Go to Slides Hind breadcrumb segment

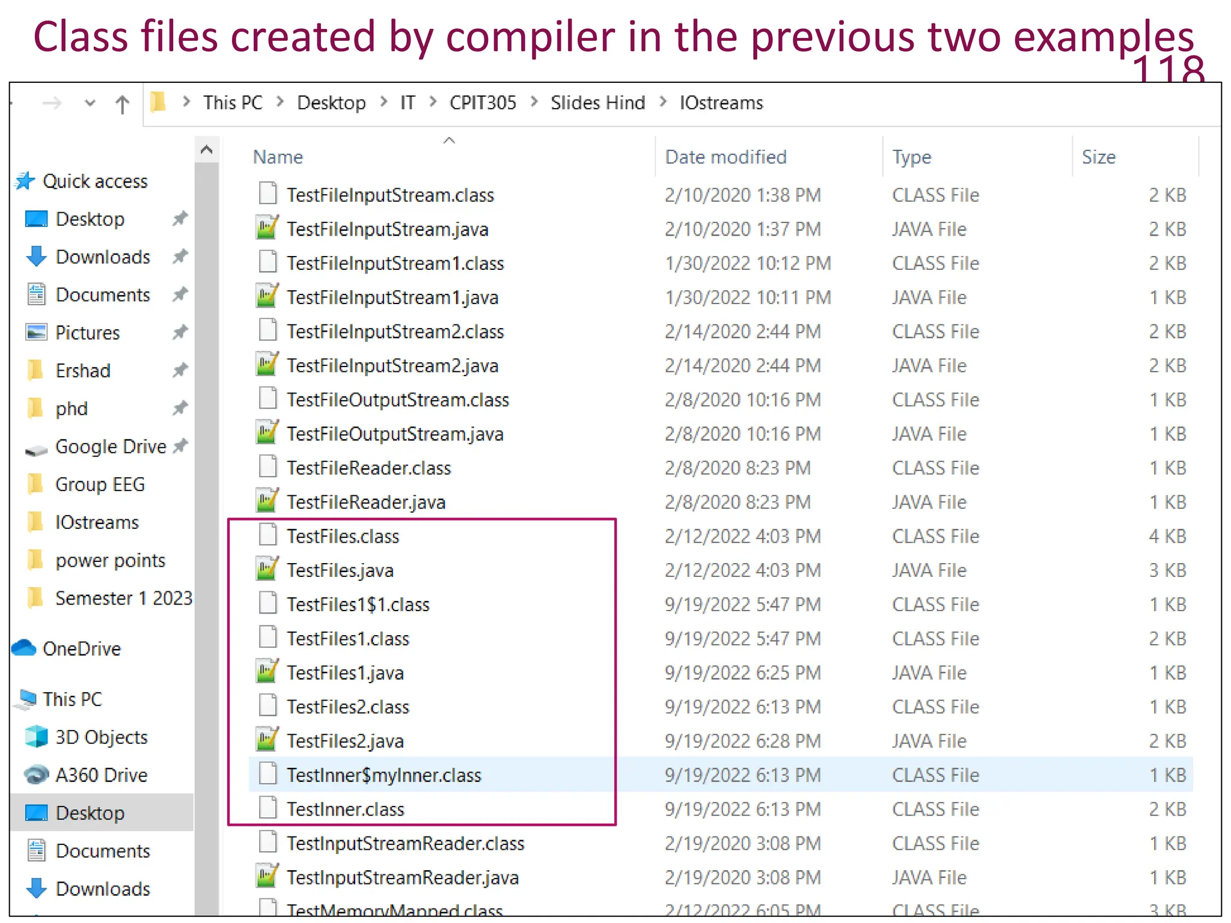[597, 103]
